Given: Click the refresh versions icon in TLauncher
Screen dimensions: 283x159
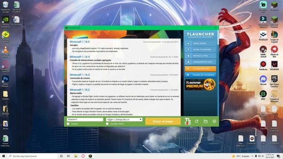Looking at the screenshot, I should coord(196,121).
